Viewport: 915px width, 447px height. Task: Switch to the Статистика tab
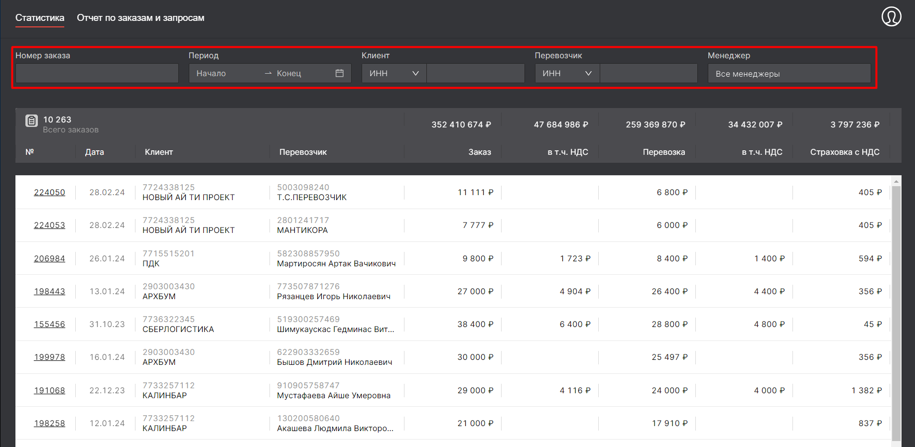tap(40, 18)
